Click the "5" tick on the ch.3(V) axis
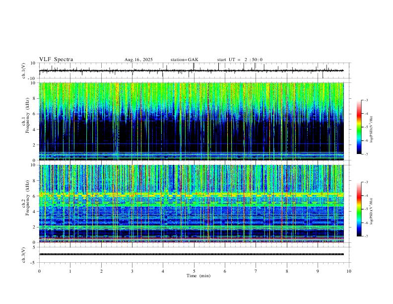Screen dimensions: 393x304 34,247
